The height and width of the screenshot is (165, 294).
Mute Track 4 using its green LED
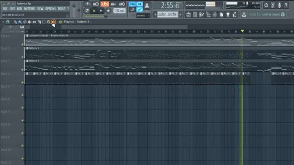tap(23, 82)
